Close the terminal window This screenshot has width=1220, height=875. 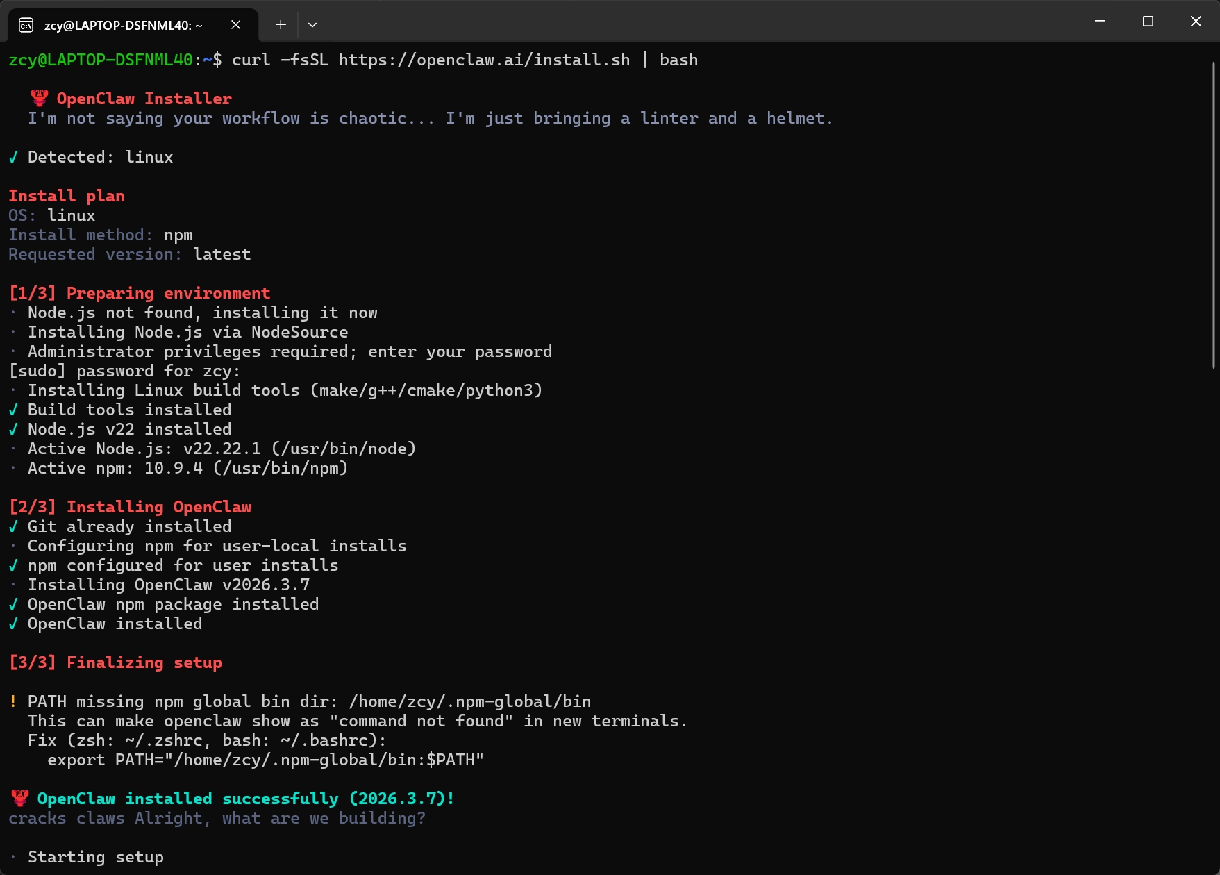(1196, 22)
